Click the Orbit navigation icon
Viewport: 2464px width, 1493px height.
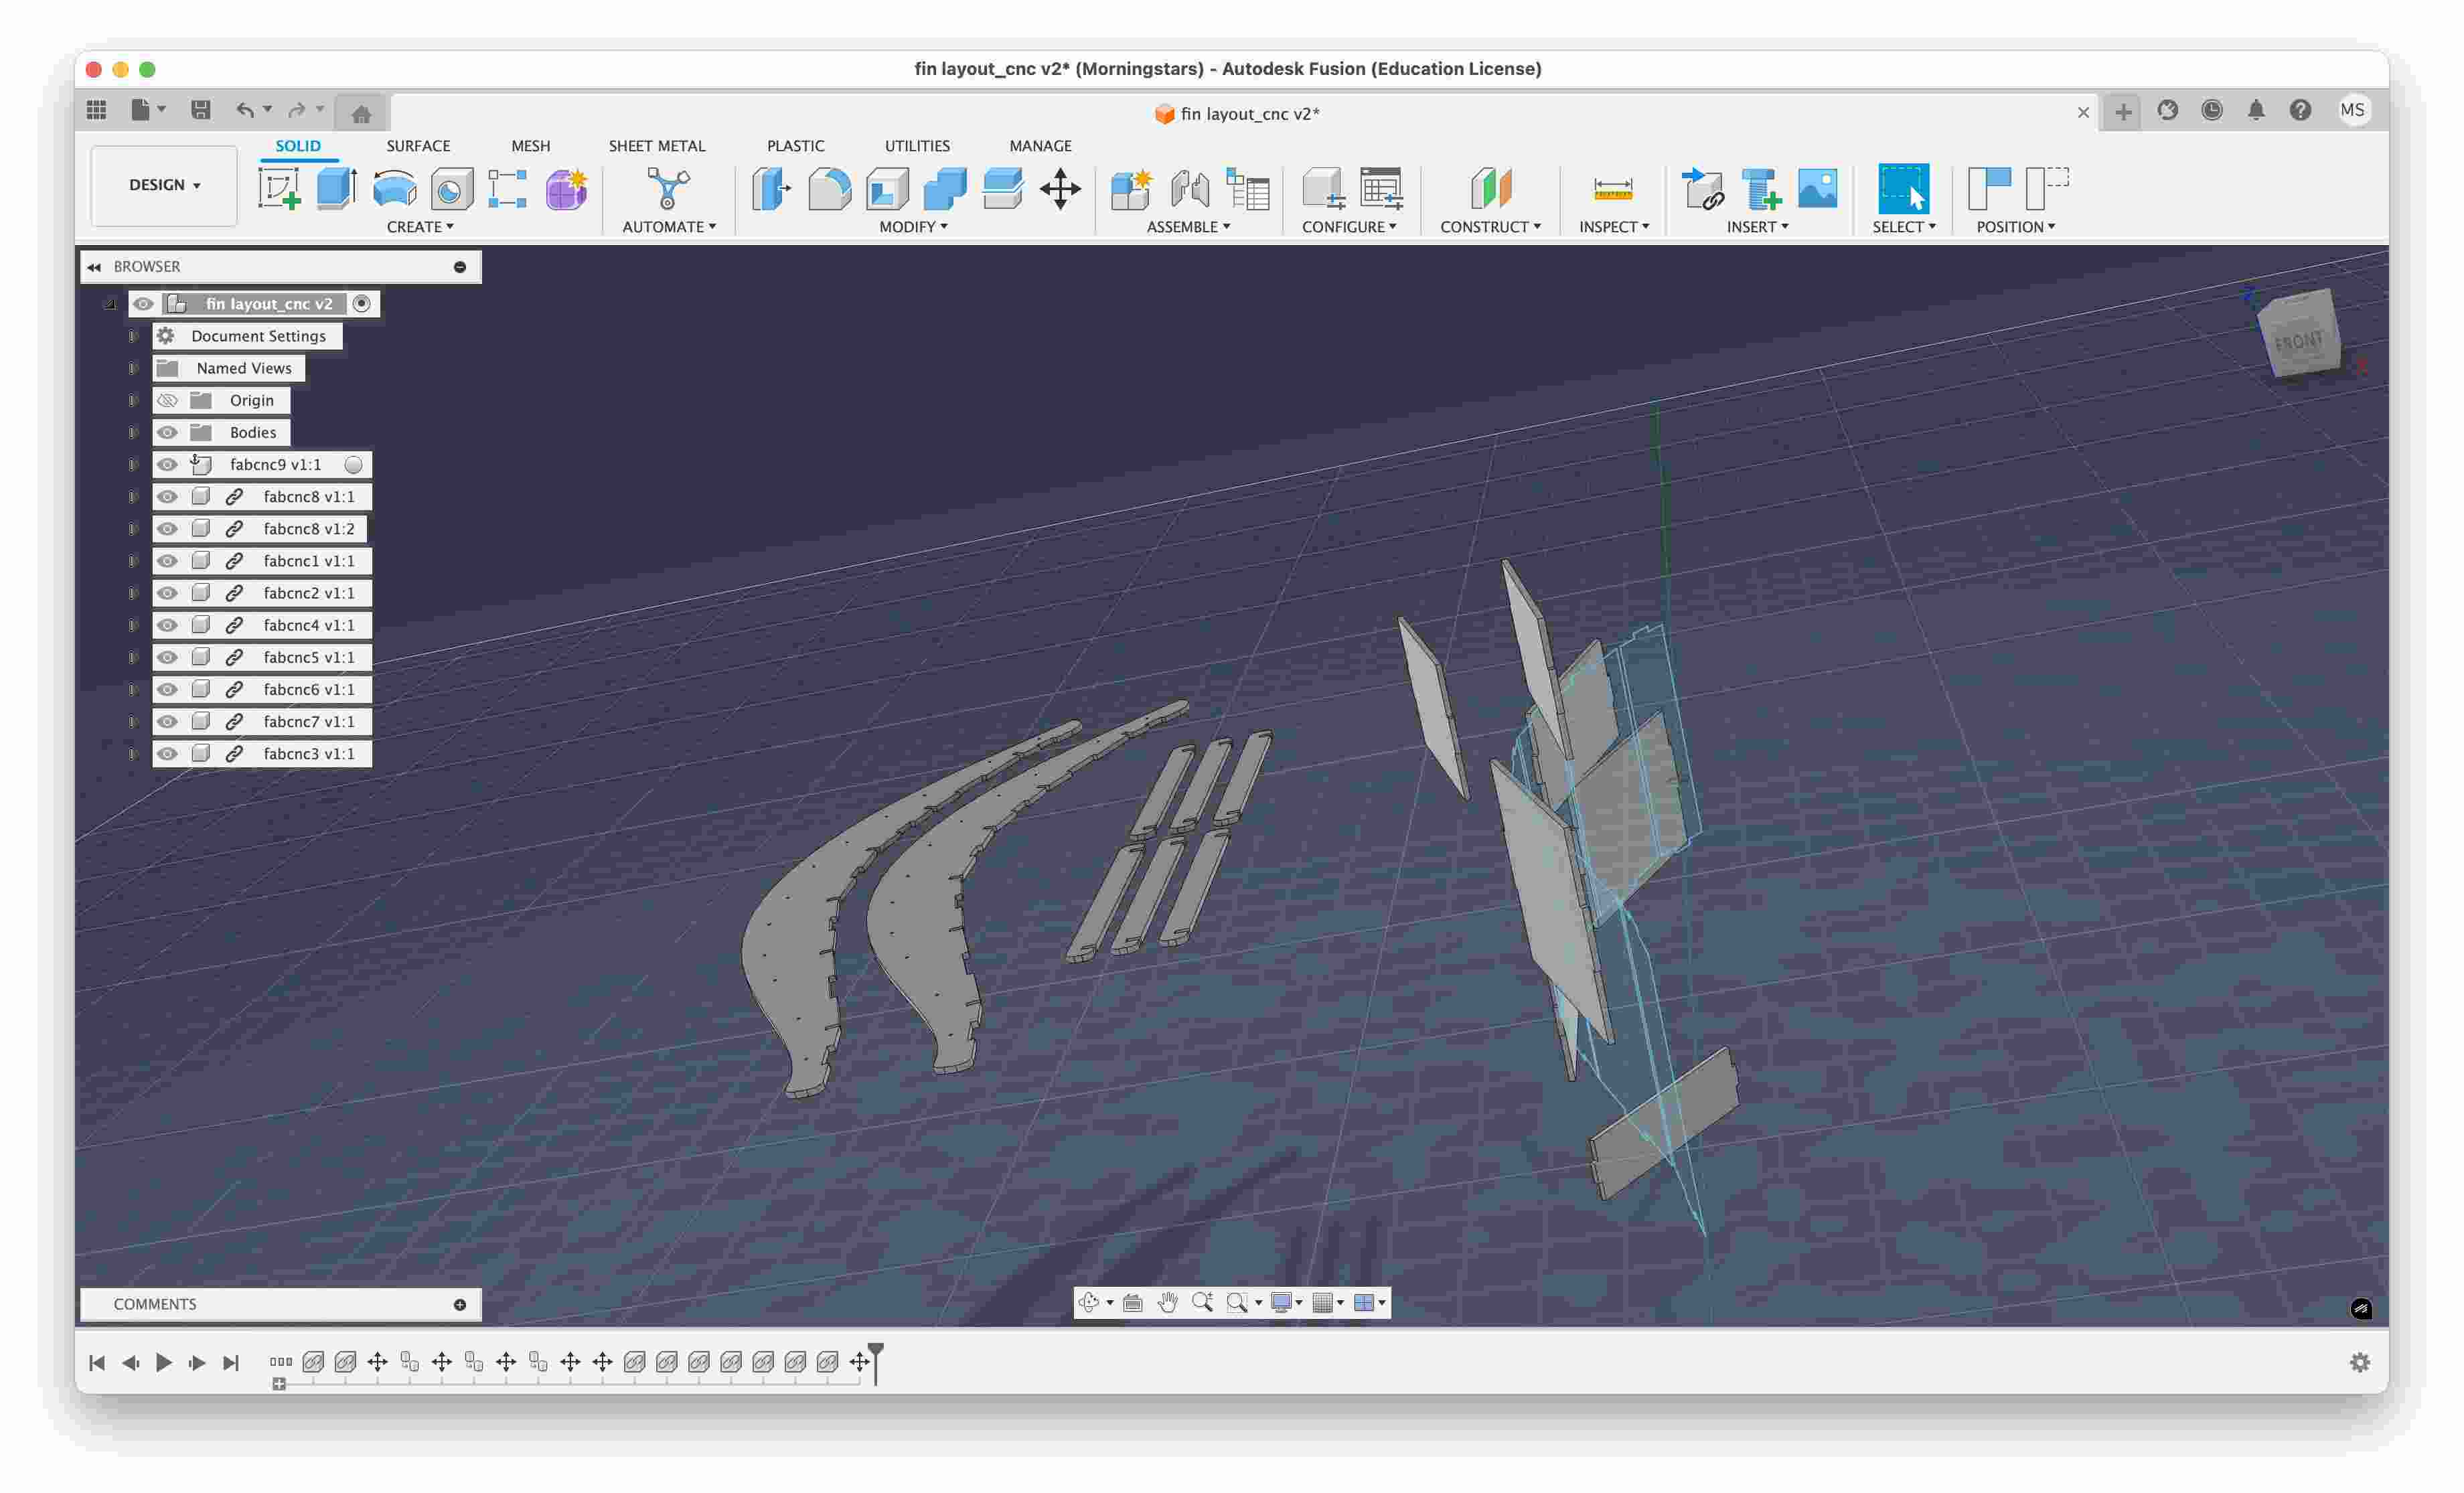click(x=1089, y=1302)
